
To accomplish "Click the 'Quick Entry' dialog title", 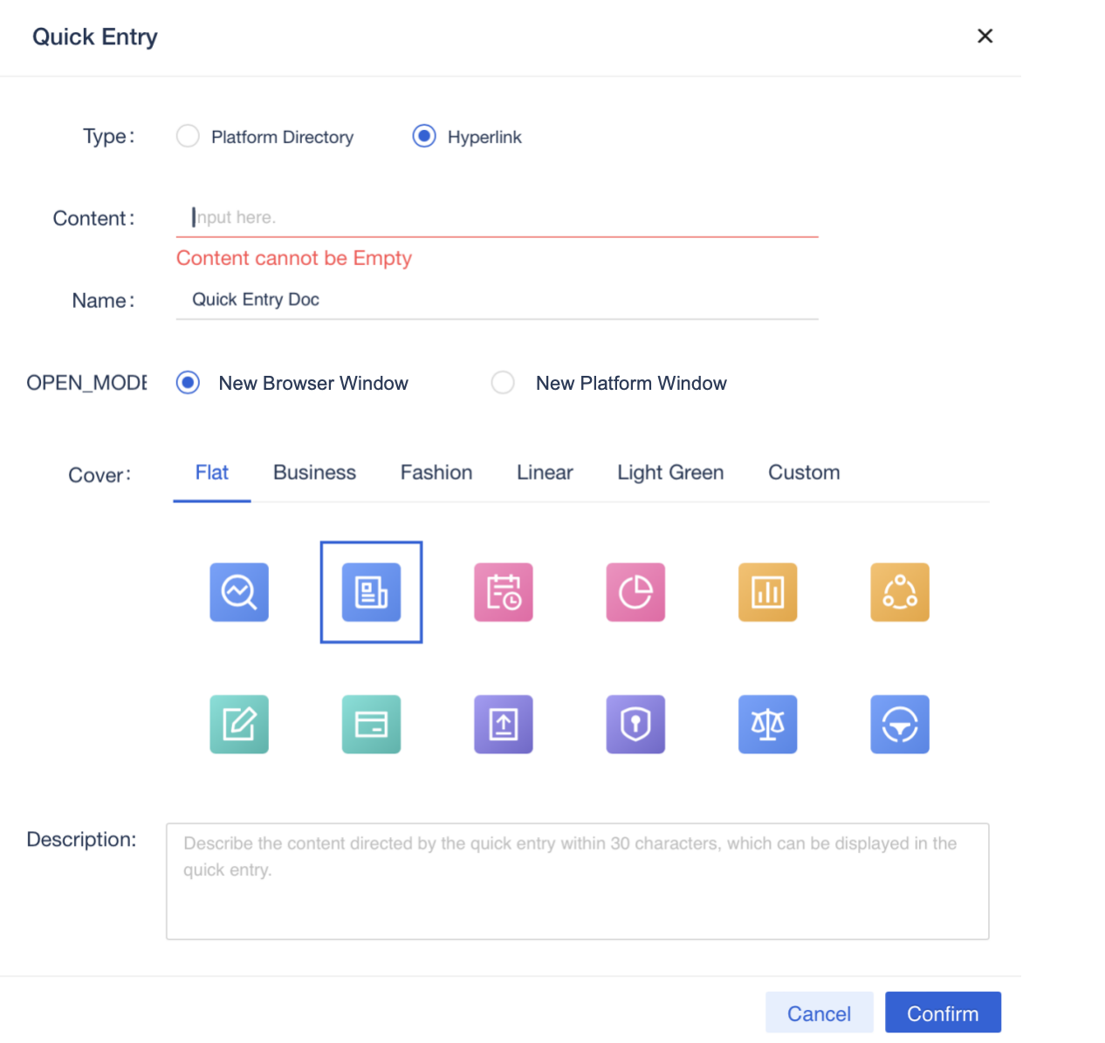I will 95,37.
